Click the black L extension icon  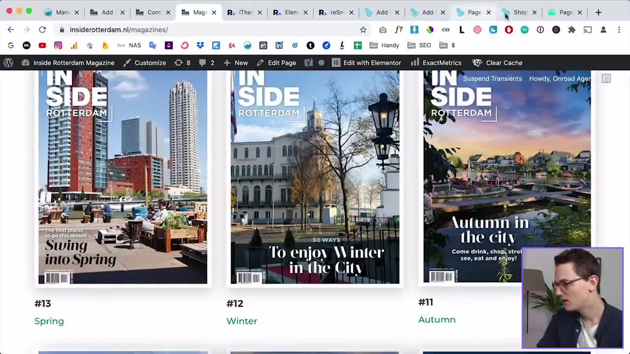tap(462, 29)
